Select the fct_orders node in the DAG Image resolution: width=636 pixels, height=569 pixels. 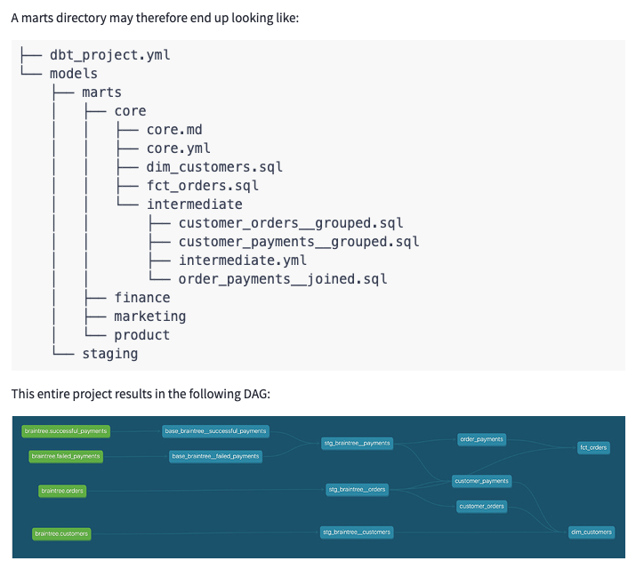(592, 447)
